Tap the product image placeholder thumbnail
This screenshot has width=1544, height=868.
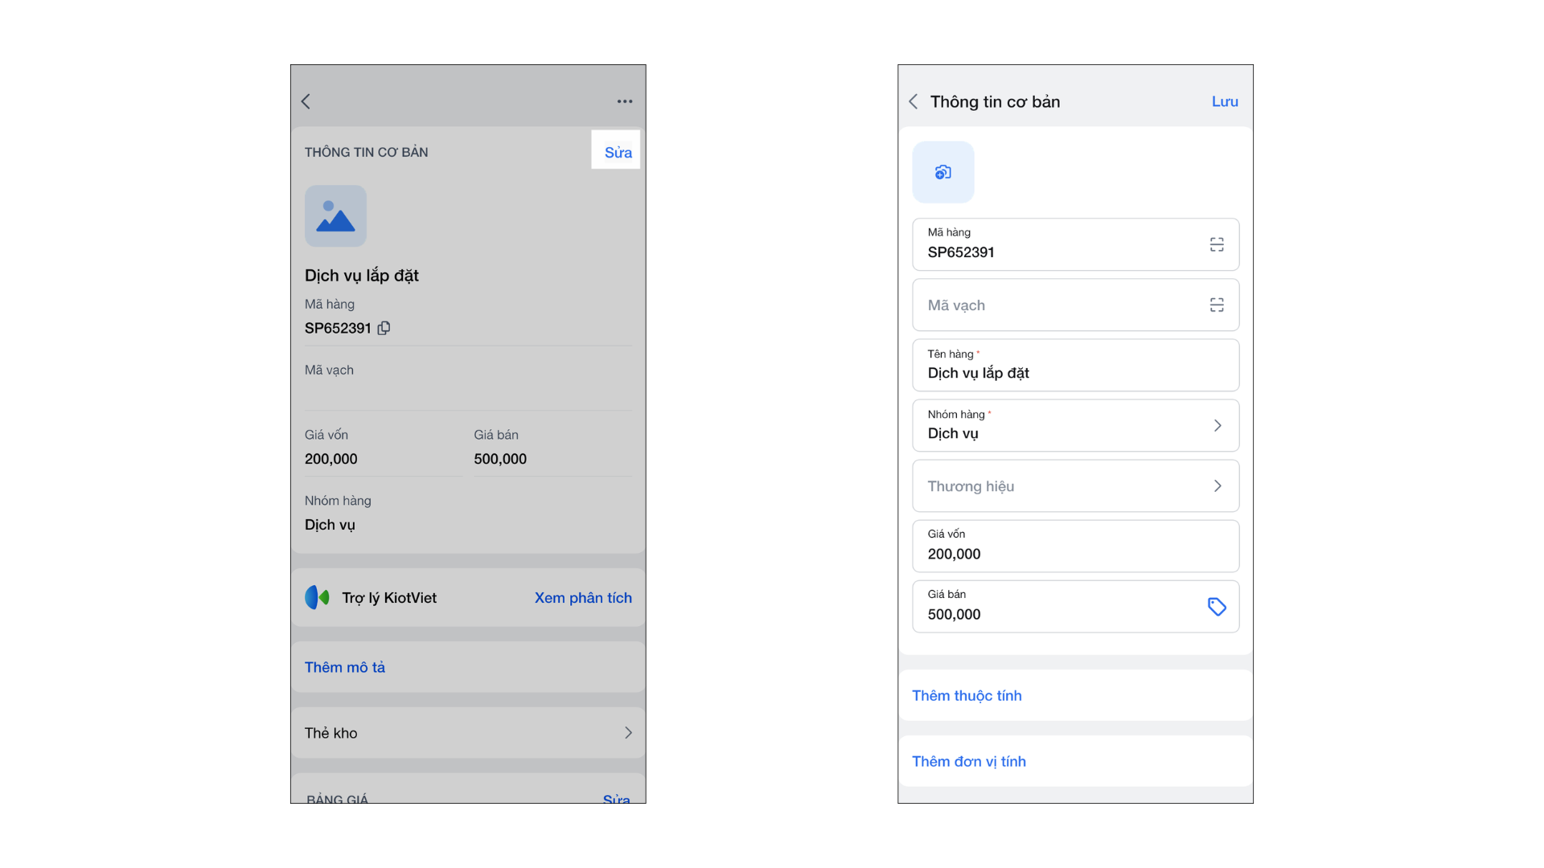335,216
